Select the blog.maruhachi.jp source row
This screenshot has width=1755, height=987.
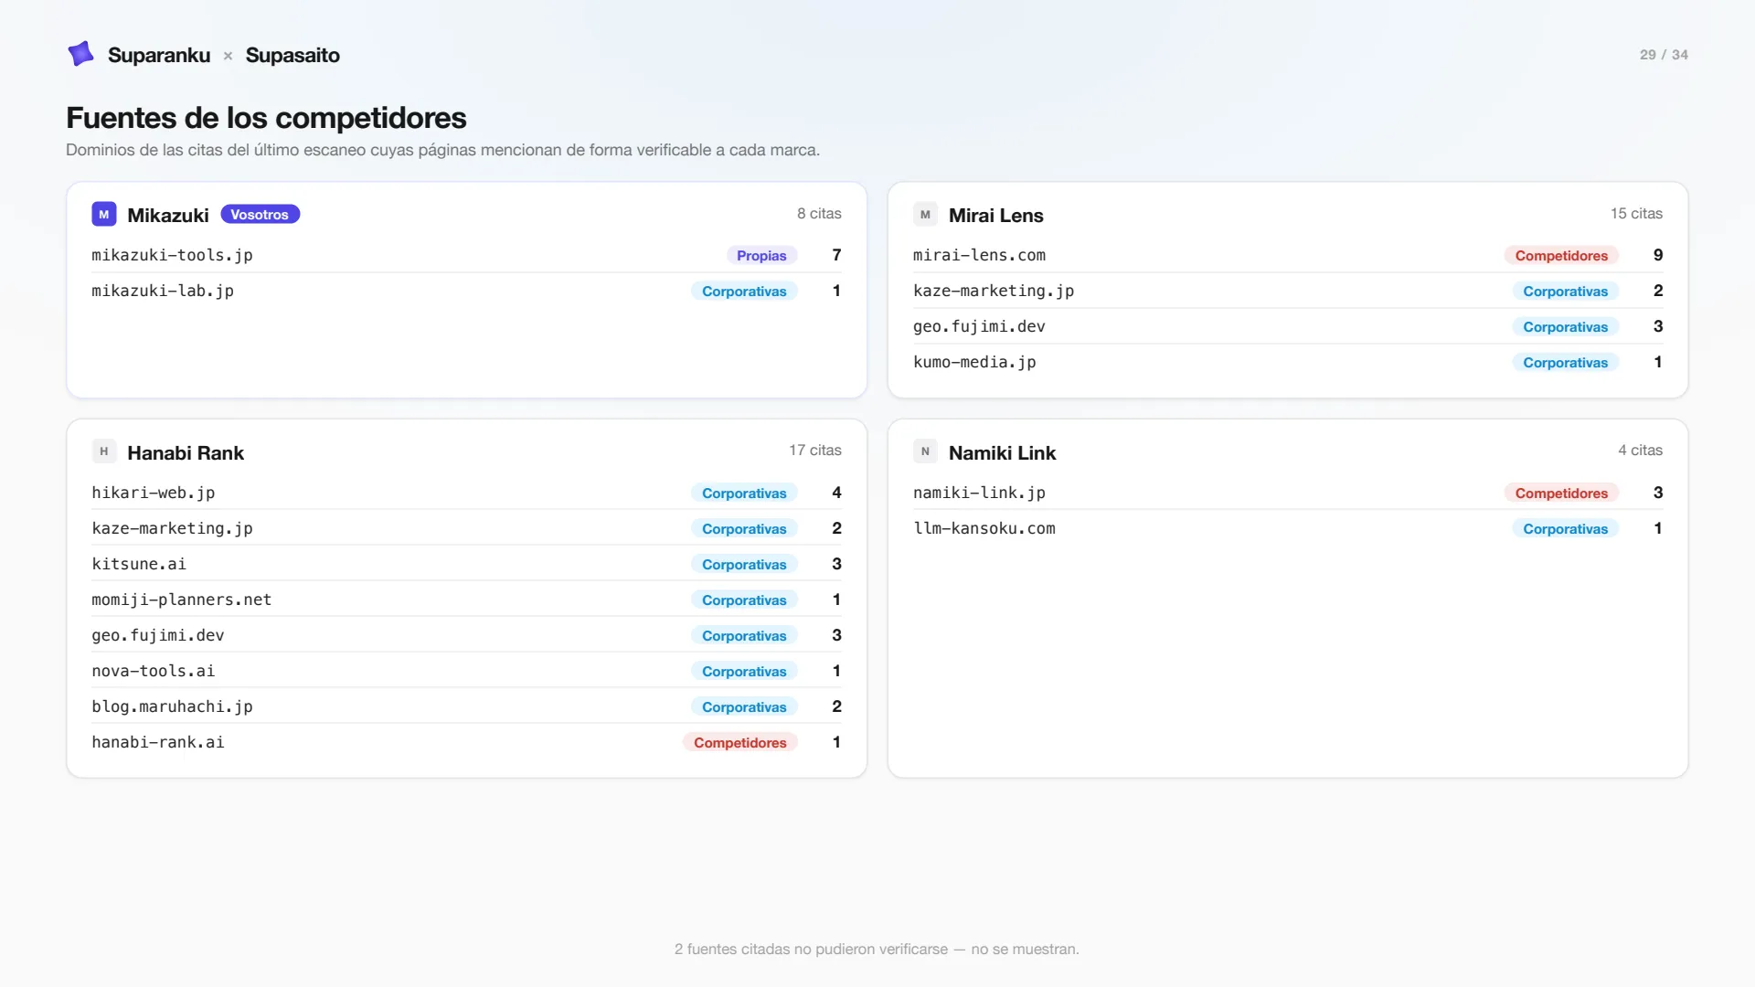pyautogui.click(x=466, y=706)
